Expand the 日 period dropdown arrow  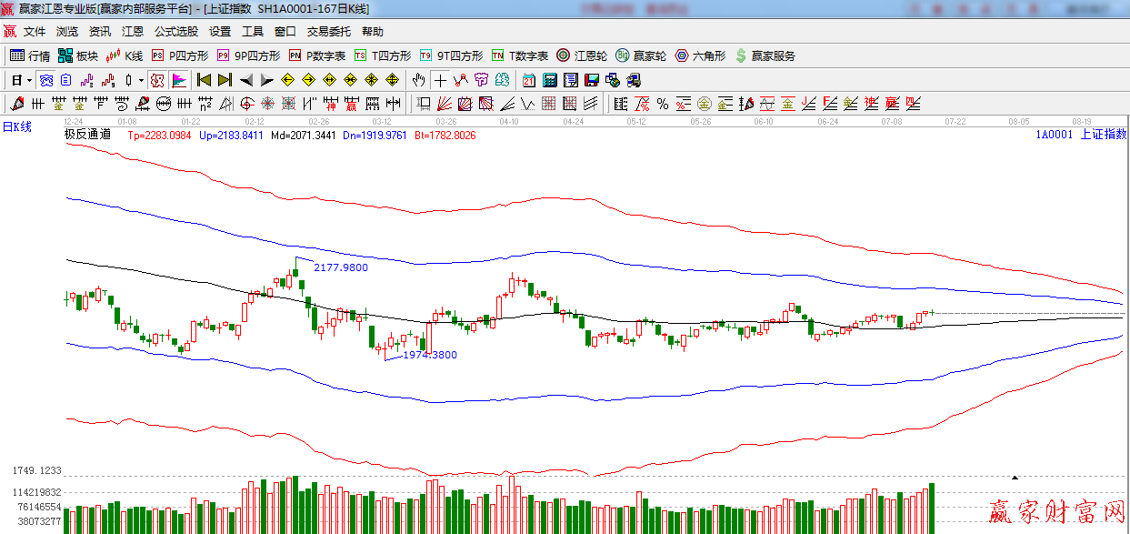[x=29, y=80]
